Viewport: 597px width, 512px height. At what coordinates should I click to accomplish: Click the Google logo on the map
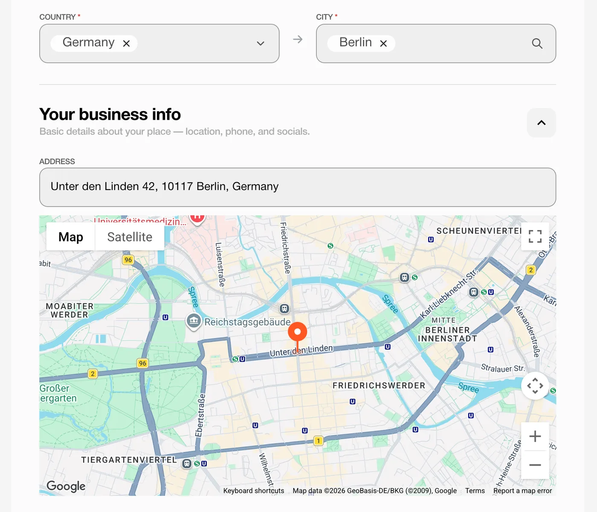[x=66, y=486]
